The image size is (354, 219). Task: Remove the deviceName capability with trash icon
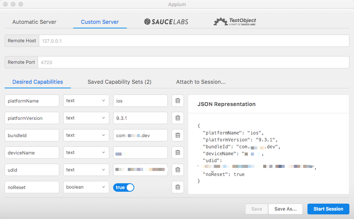(x=178, y=153)
